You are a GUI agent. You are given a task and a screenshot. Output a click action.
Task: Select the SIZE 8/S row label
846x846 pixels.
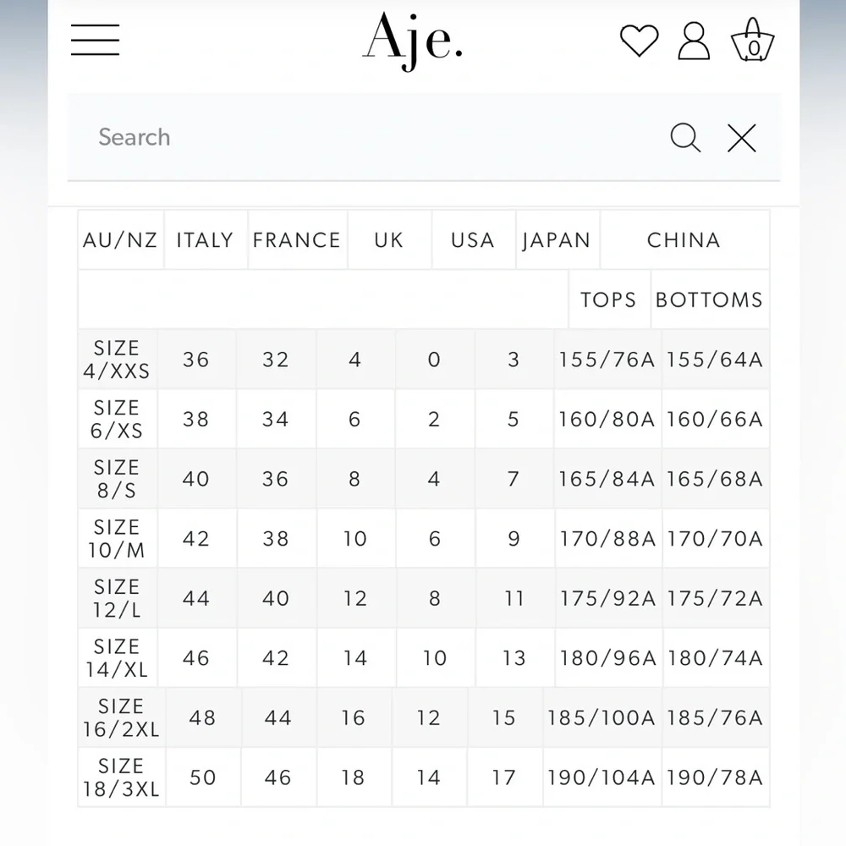coord(117,479)
